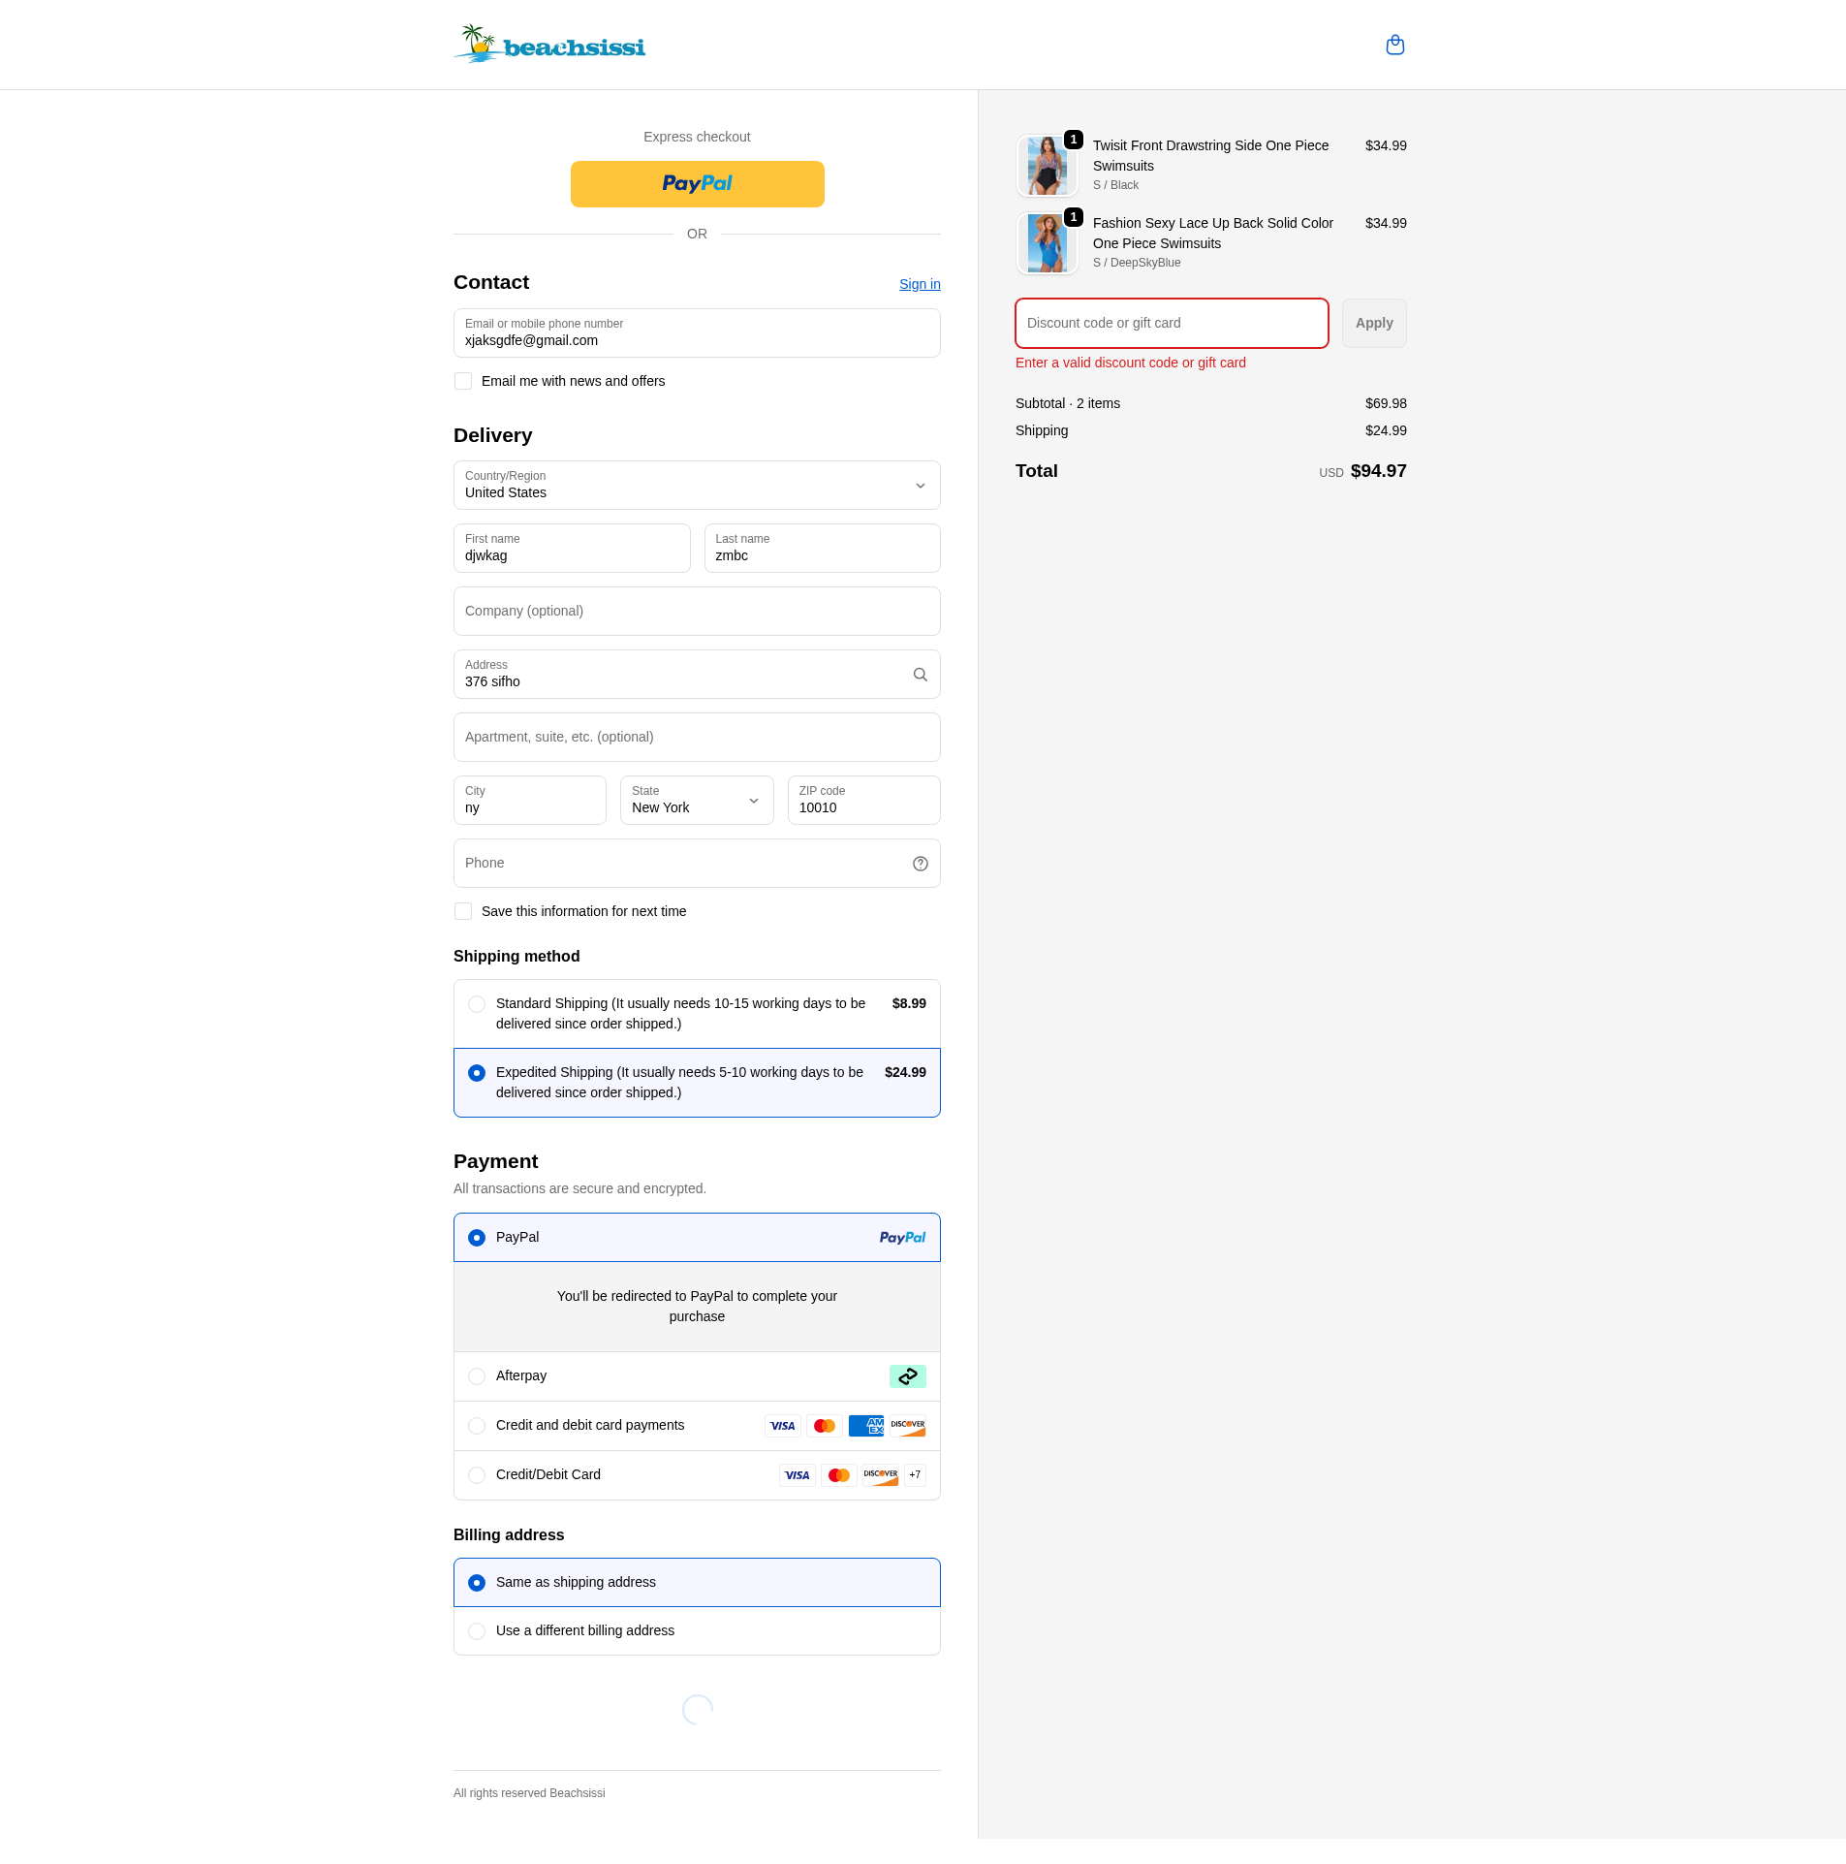The image size is (1846, 1864).
Task: Click the phone field help icon
Action: [919, 863]
